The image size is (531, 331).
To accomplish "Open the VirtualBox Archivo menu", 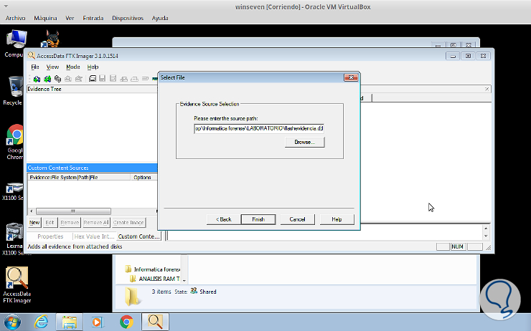I will coord(15,18).
